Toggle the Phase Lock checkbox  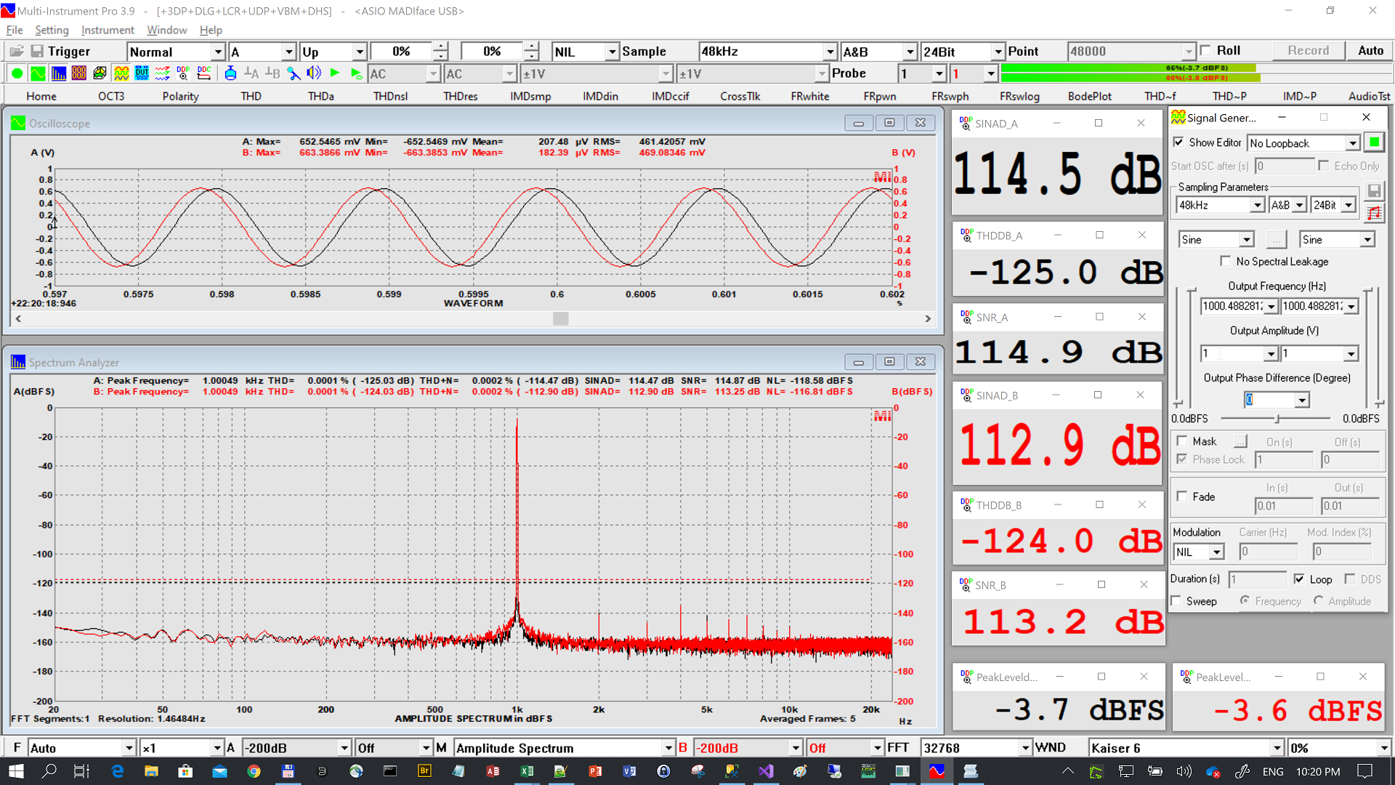coord(1182,459)
